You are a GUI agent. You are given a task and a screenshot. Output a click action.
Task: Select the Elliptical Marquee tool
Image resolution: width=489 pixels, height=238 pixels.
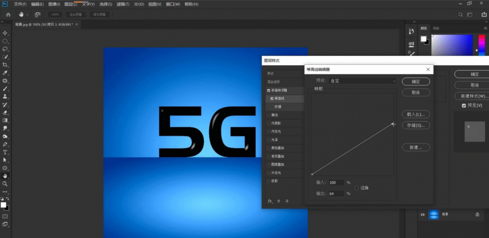tap(5, 41)
